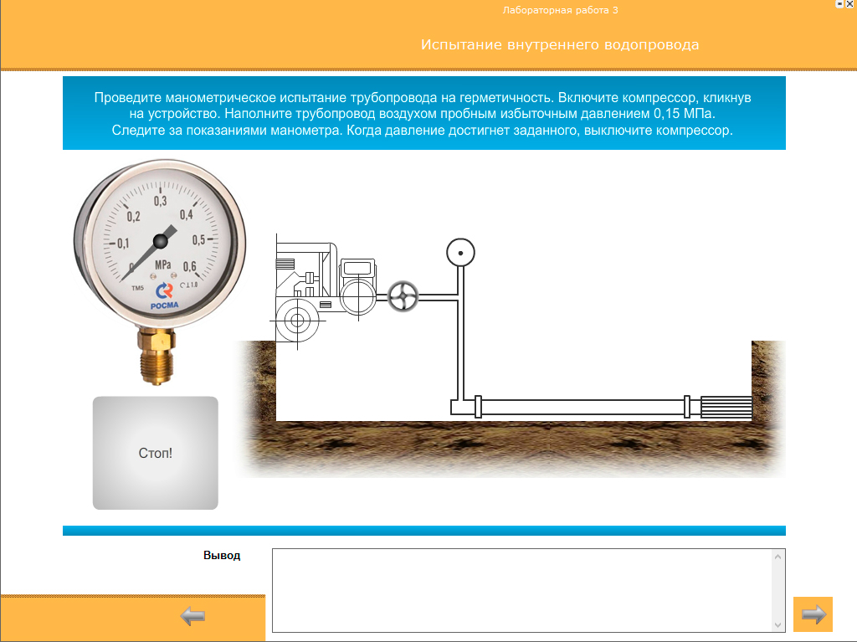The width and height of the screenshot is (857, 642).
Task: Minimize the lab window
Action: tap(839, 4)
